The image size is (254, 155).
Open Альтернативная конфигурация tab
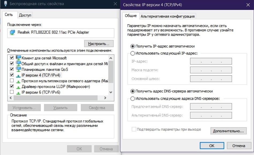(x=168, y=16)
